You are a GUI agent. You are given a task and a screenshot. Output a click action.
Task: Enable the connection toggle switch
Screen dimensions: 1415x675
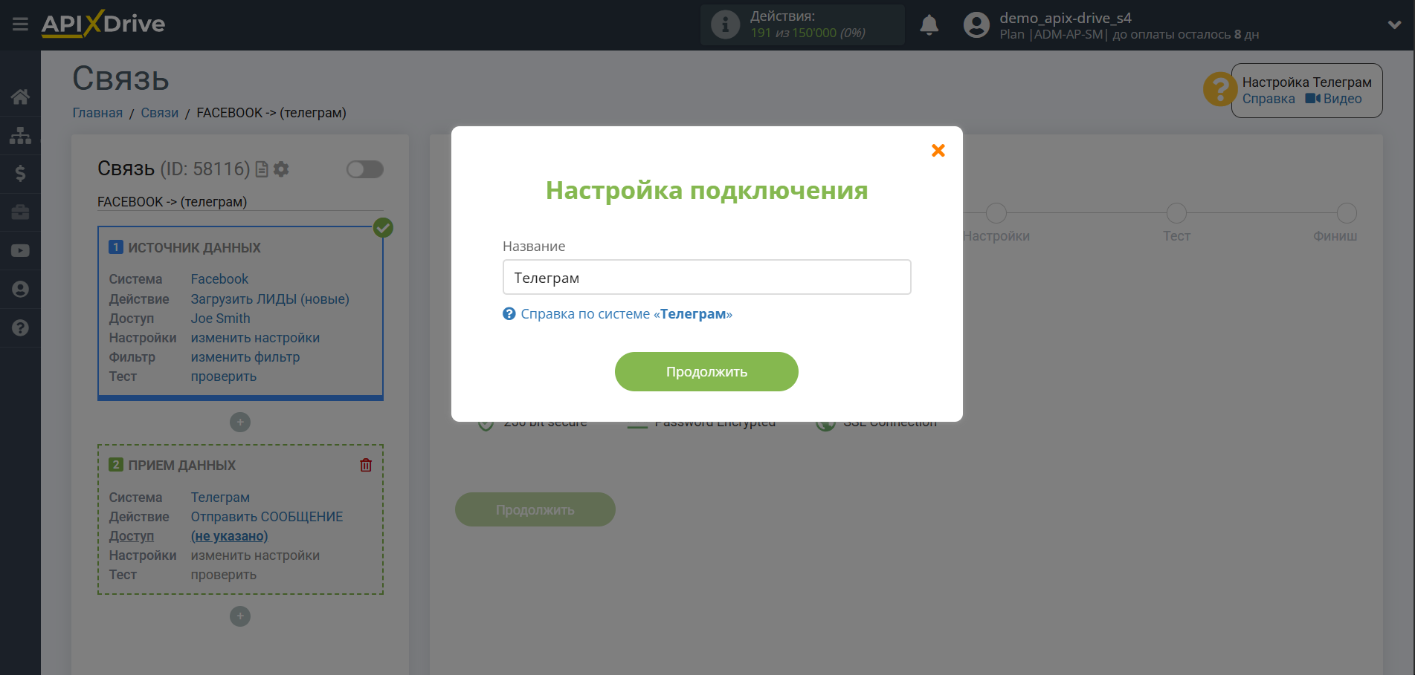pyautogui.click(x=364, y=169)
